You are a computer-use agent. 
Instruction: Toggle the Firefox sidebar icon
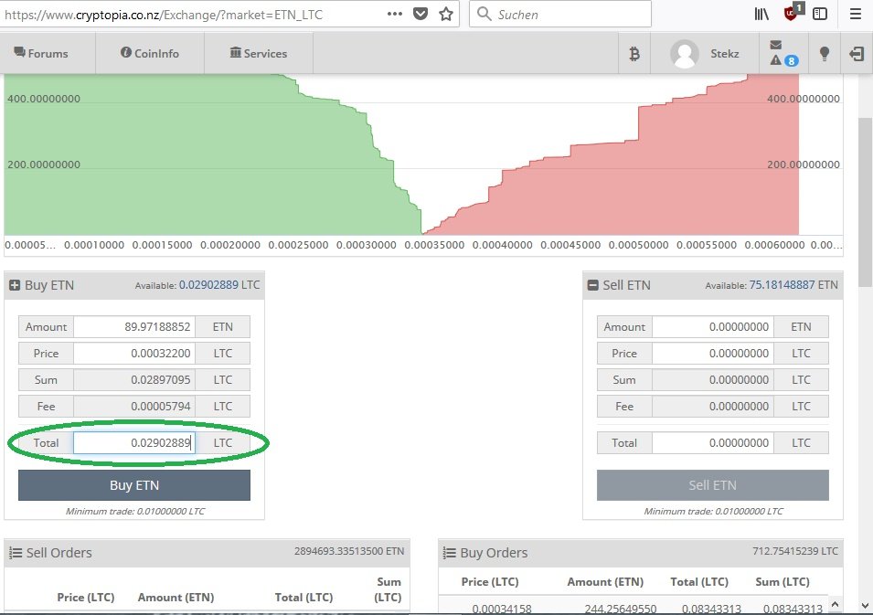[820, 14]
